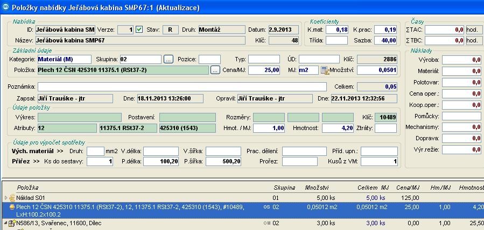Click the Množství column header
The height and width of the screenshot is (230, 484).
click(317, 188)
